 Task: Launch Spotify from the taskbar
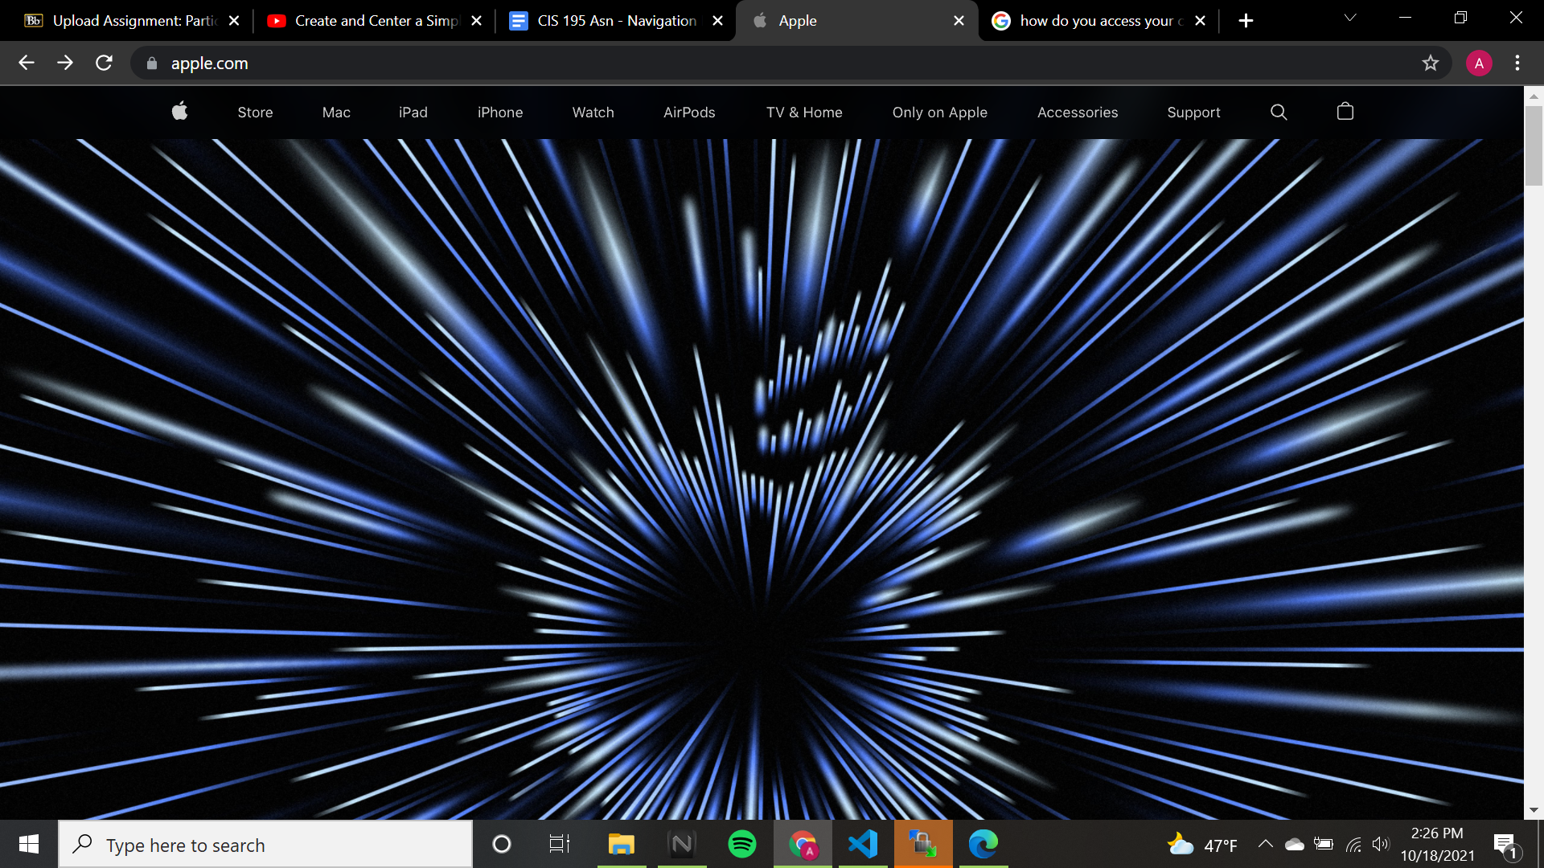(x=741, y=844)
